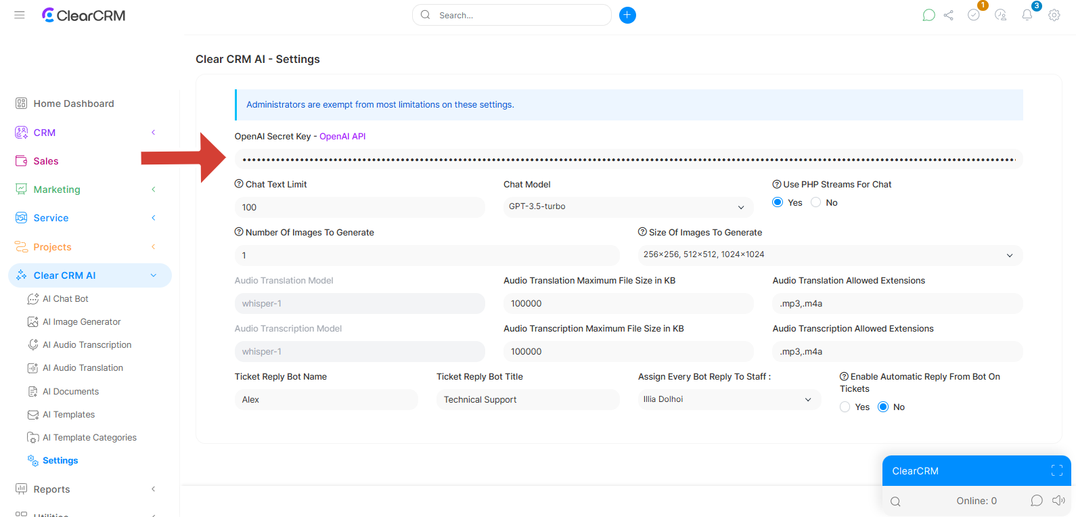Open AI Documents menu link

[x=71, y=392]
